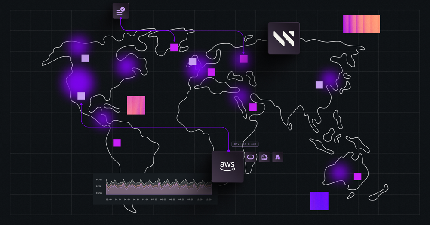Select the map marker on Greenland
Image resolution: width=430 pixels, height=225 pixels.
pyautogui.click(x=174, y=47)
